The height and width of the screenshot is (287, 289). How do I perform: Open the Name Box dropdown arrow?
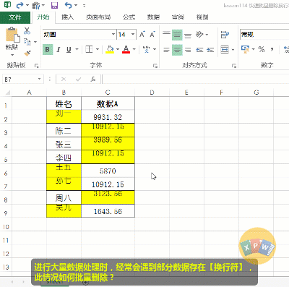[x=39, y=79]
